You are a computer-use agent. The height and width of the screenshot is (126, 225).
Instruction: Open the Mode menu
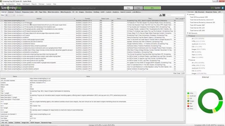(x=19, y=4)
